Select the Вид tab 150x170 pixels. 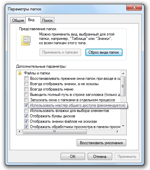point(33,20)
